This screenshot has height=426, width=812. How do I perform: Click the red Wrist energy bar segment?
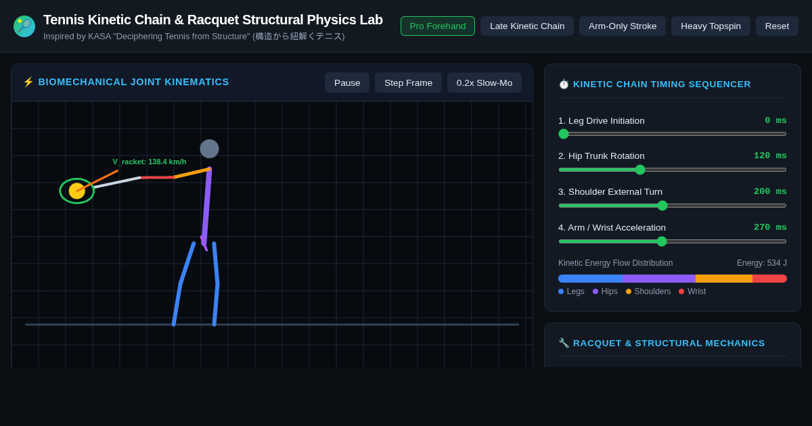point(769,279)
